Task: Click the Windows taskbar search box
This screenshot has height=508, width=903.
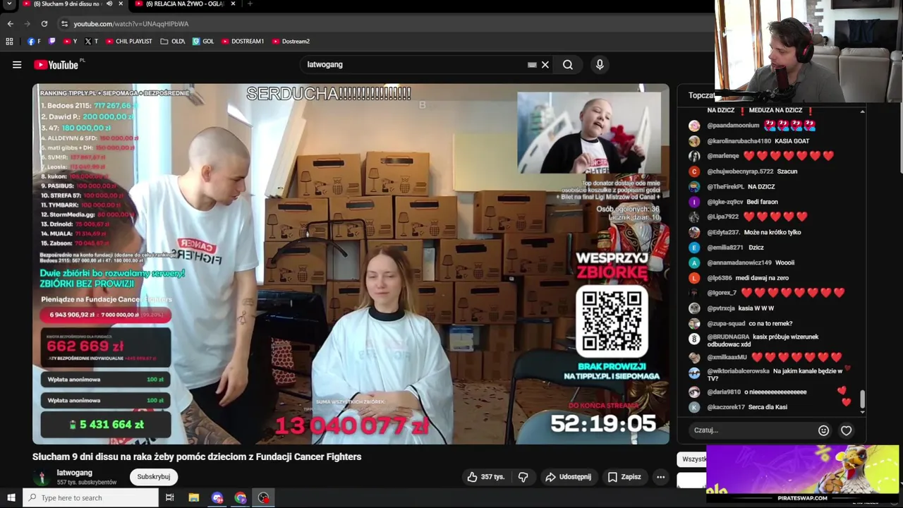Action: click(x=90, y=498)
